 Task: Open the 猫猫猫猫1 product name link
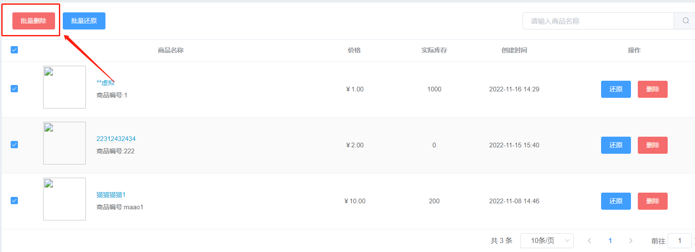click(x=111, y=195)
